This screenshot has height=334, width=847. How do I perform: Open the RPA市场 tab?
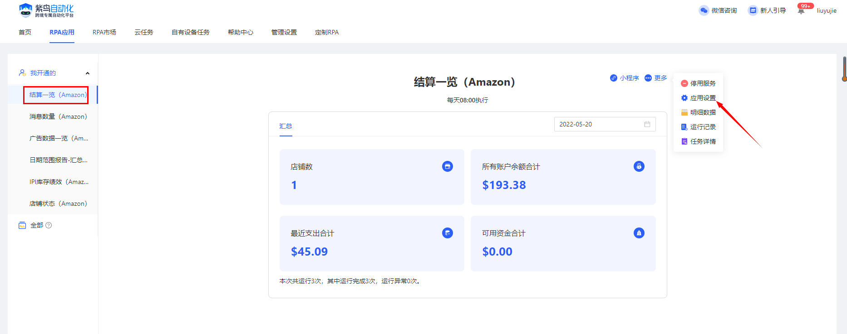[104, 32]
